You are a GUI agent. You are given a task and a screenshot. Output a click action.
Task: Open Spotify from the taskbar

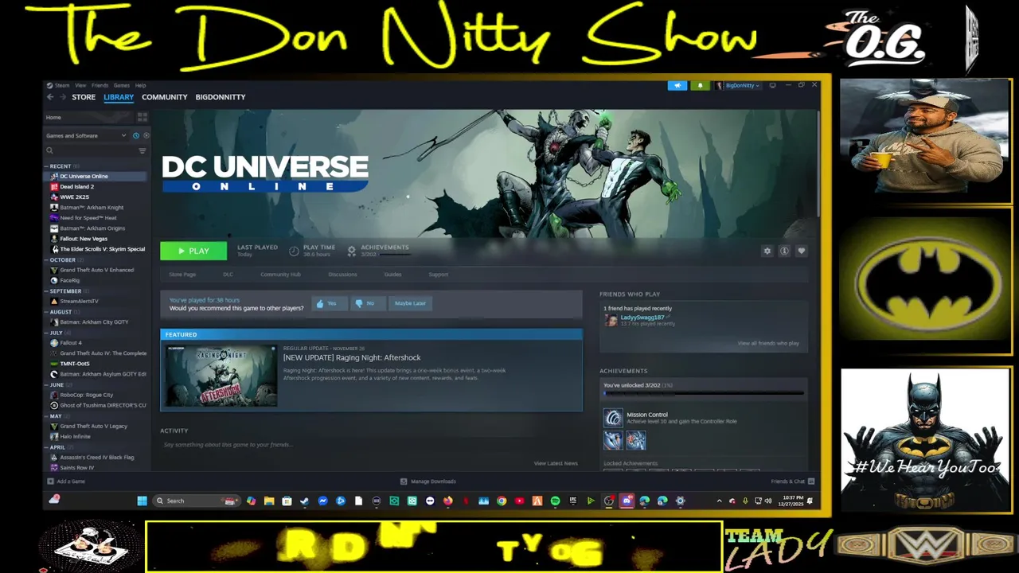coord(555,501)
